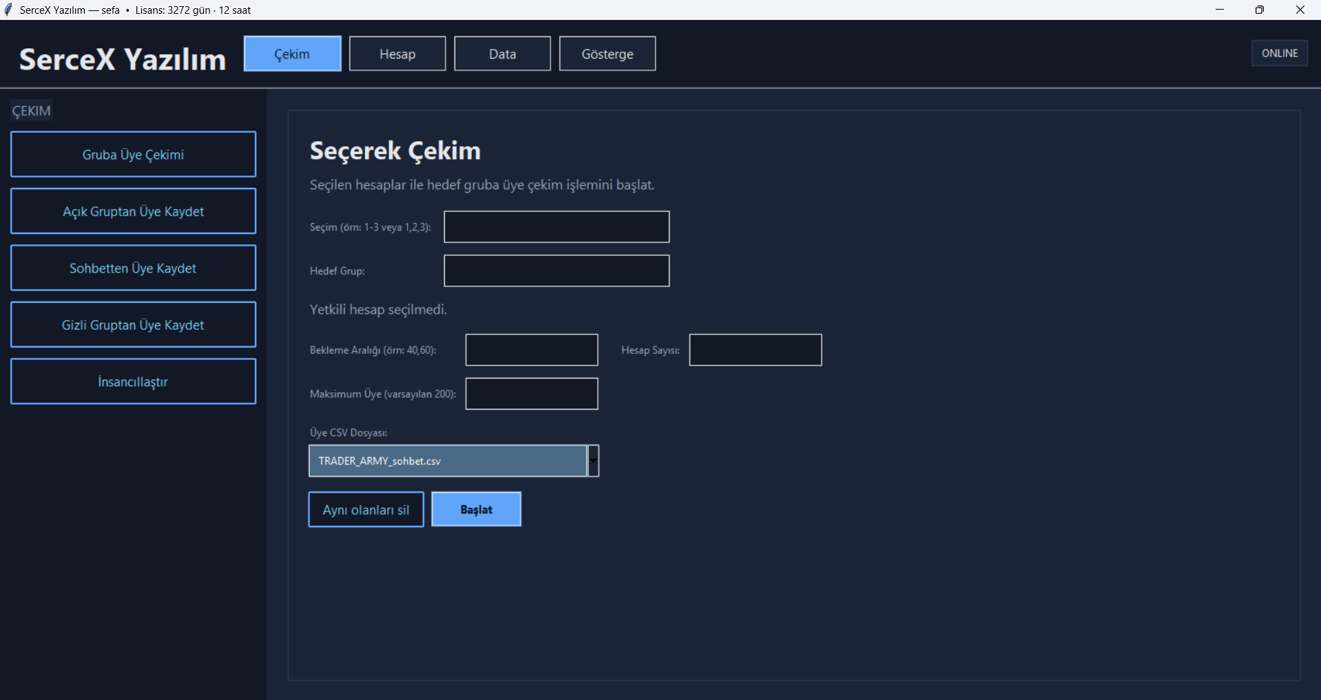Open Açık Gruptan Üye Kaydet

(x=133, y=211)
